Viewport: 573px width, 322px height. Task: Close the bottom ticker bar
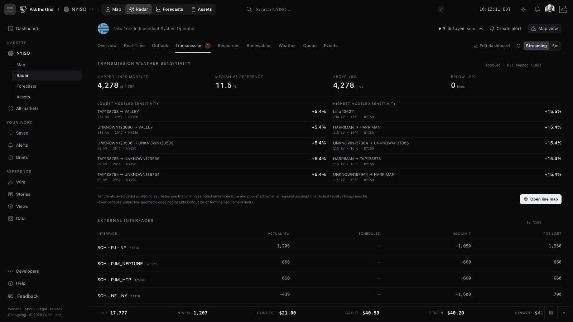pos(564,313)
